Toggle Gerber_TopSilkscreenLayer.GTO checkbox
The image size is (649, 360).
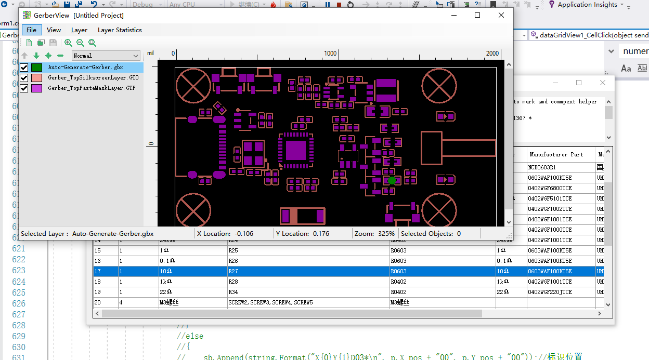coord(24,78)
